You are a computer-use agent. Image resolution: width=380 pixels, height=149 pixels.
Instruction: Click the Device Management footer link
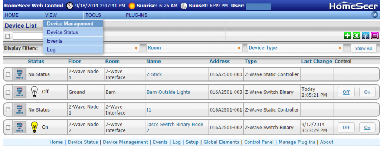click(x=125, y=142)
